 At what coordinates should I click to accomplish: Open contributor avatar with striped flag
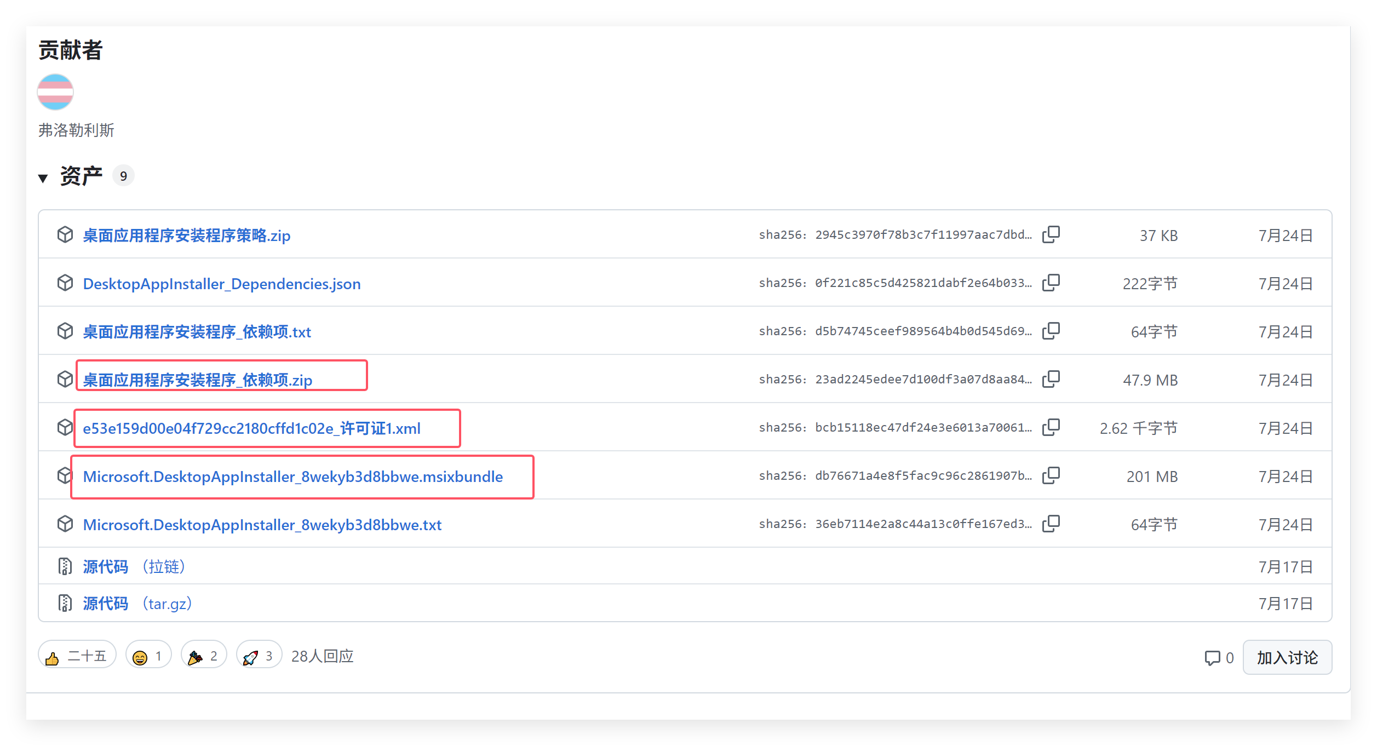click(x=55, y=92)
